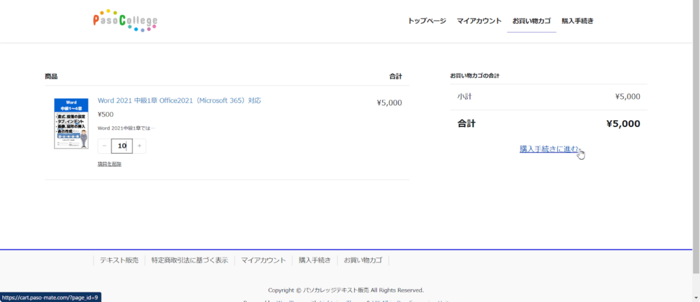
Task: Click テキスト販売 in the footer
Action: [119, 260]
